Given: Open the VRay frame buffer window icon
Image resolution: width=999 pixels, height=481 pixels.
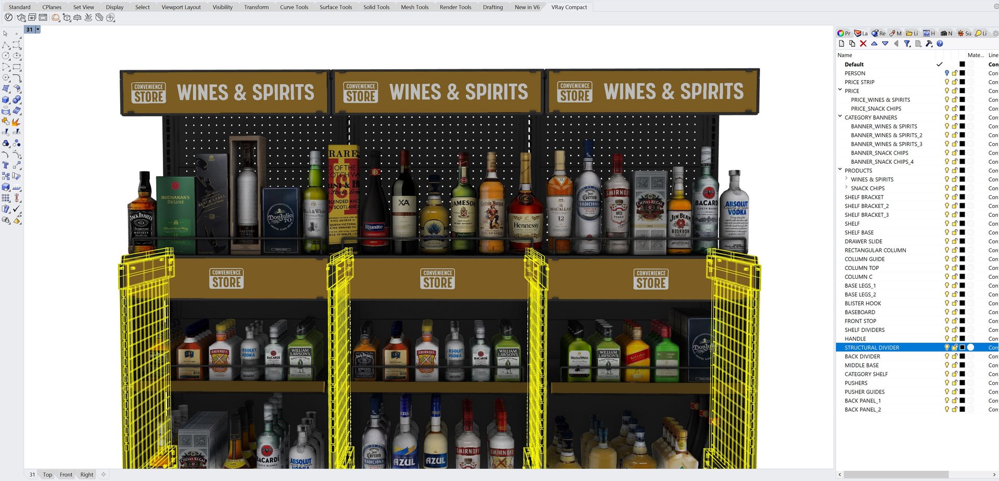Looking at the screenshot, I should click(x=43, y=18).
